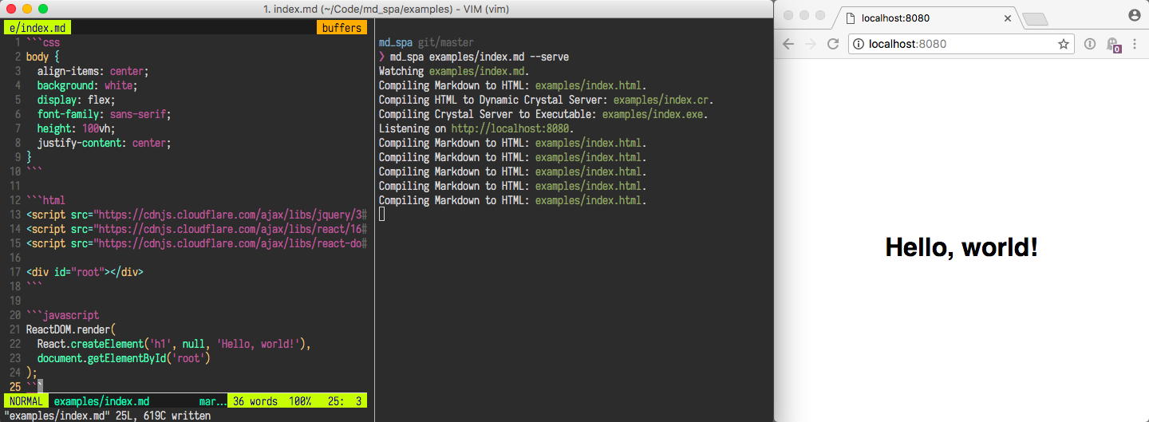The height and width of the screenshot is (422, 1149).
Task: Click the background: white line
Action: (x=87, y=85)
